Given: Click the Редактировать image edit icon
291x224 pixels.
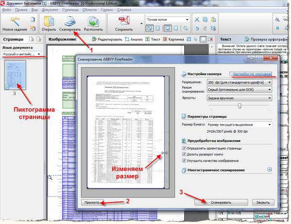Looking at the screenshot, I should [94, 39].
